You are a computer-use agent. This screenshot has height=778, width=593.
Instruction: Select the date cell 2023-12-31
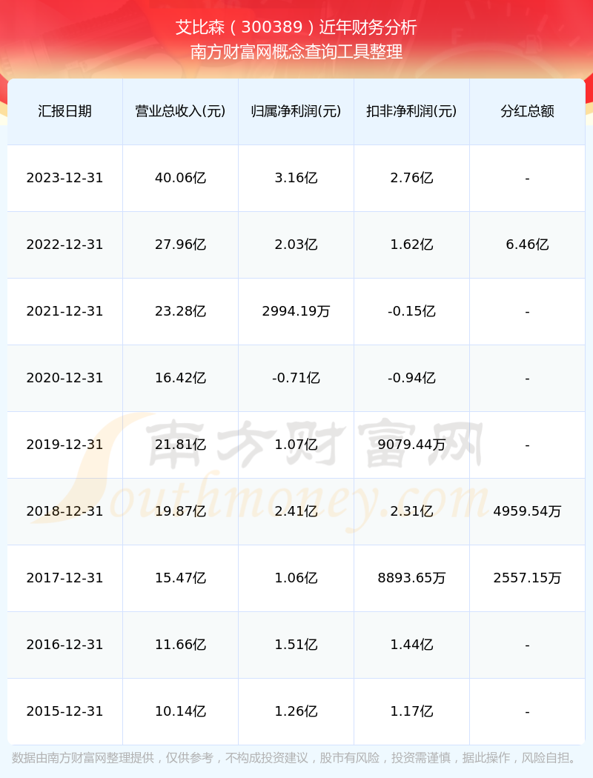(x=65, y=178)
